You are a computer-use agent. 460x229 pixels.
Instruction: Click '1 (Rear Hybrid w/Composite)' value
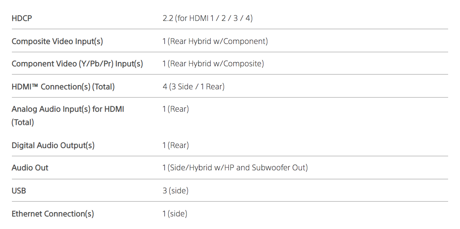[213, 64]
